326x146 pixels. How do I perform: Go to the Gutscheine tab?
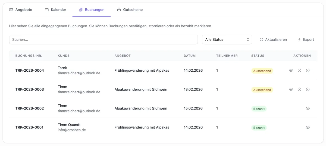(x=130, y=10)
